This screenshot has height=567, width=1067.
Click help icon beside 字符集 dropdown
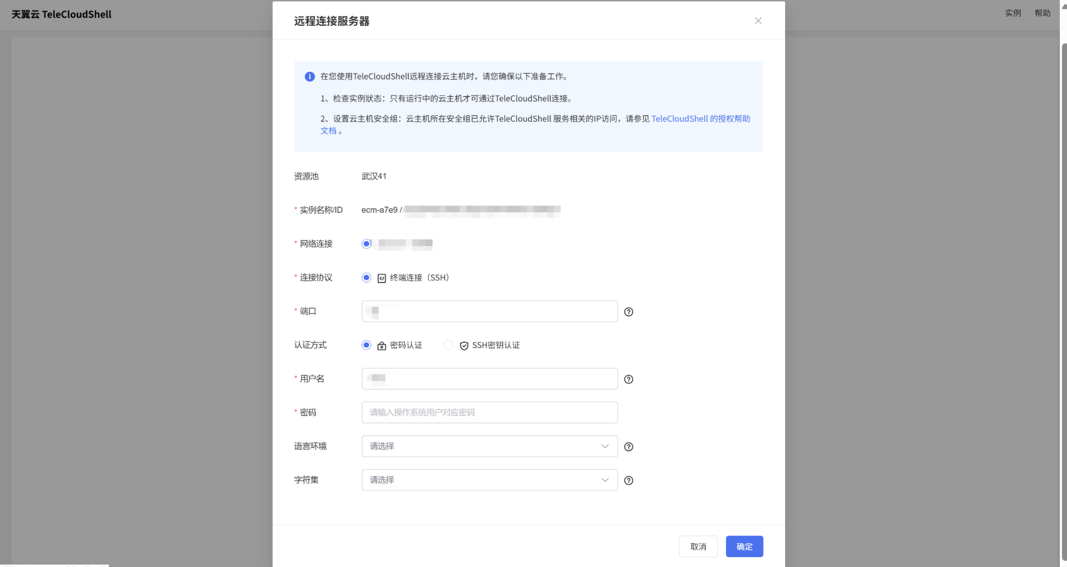(628, 481)
